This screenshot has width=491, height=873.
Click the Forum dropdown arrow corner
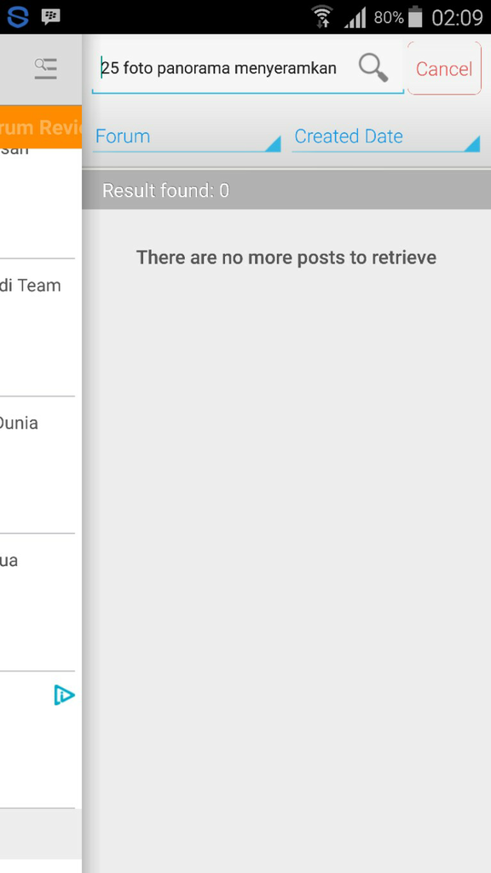point(273,143)
